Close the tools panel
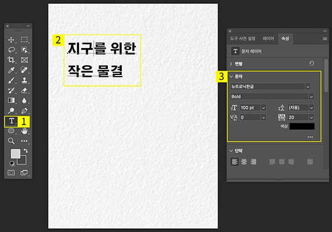 [x=7, y=26]
